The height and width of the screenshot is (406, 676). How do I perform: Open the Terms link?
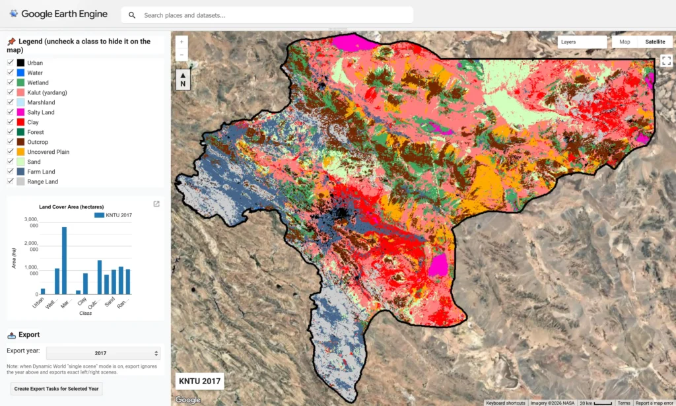click(x=623, y=403)
